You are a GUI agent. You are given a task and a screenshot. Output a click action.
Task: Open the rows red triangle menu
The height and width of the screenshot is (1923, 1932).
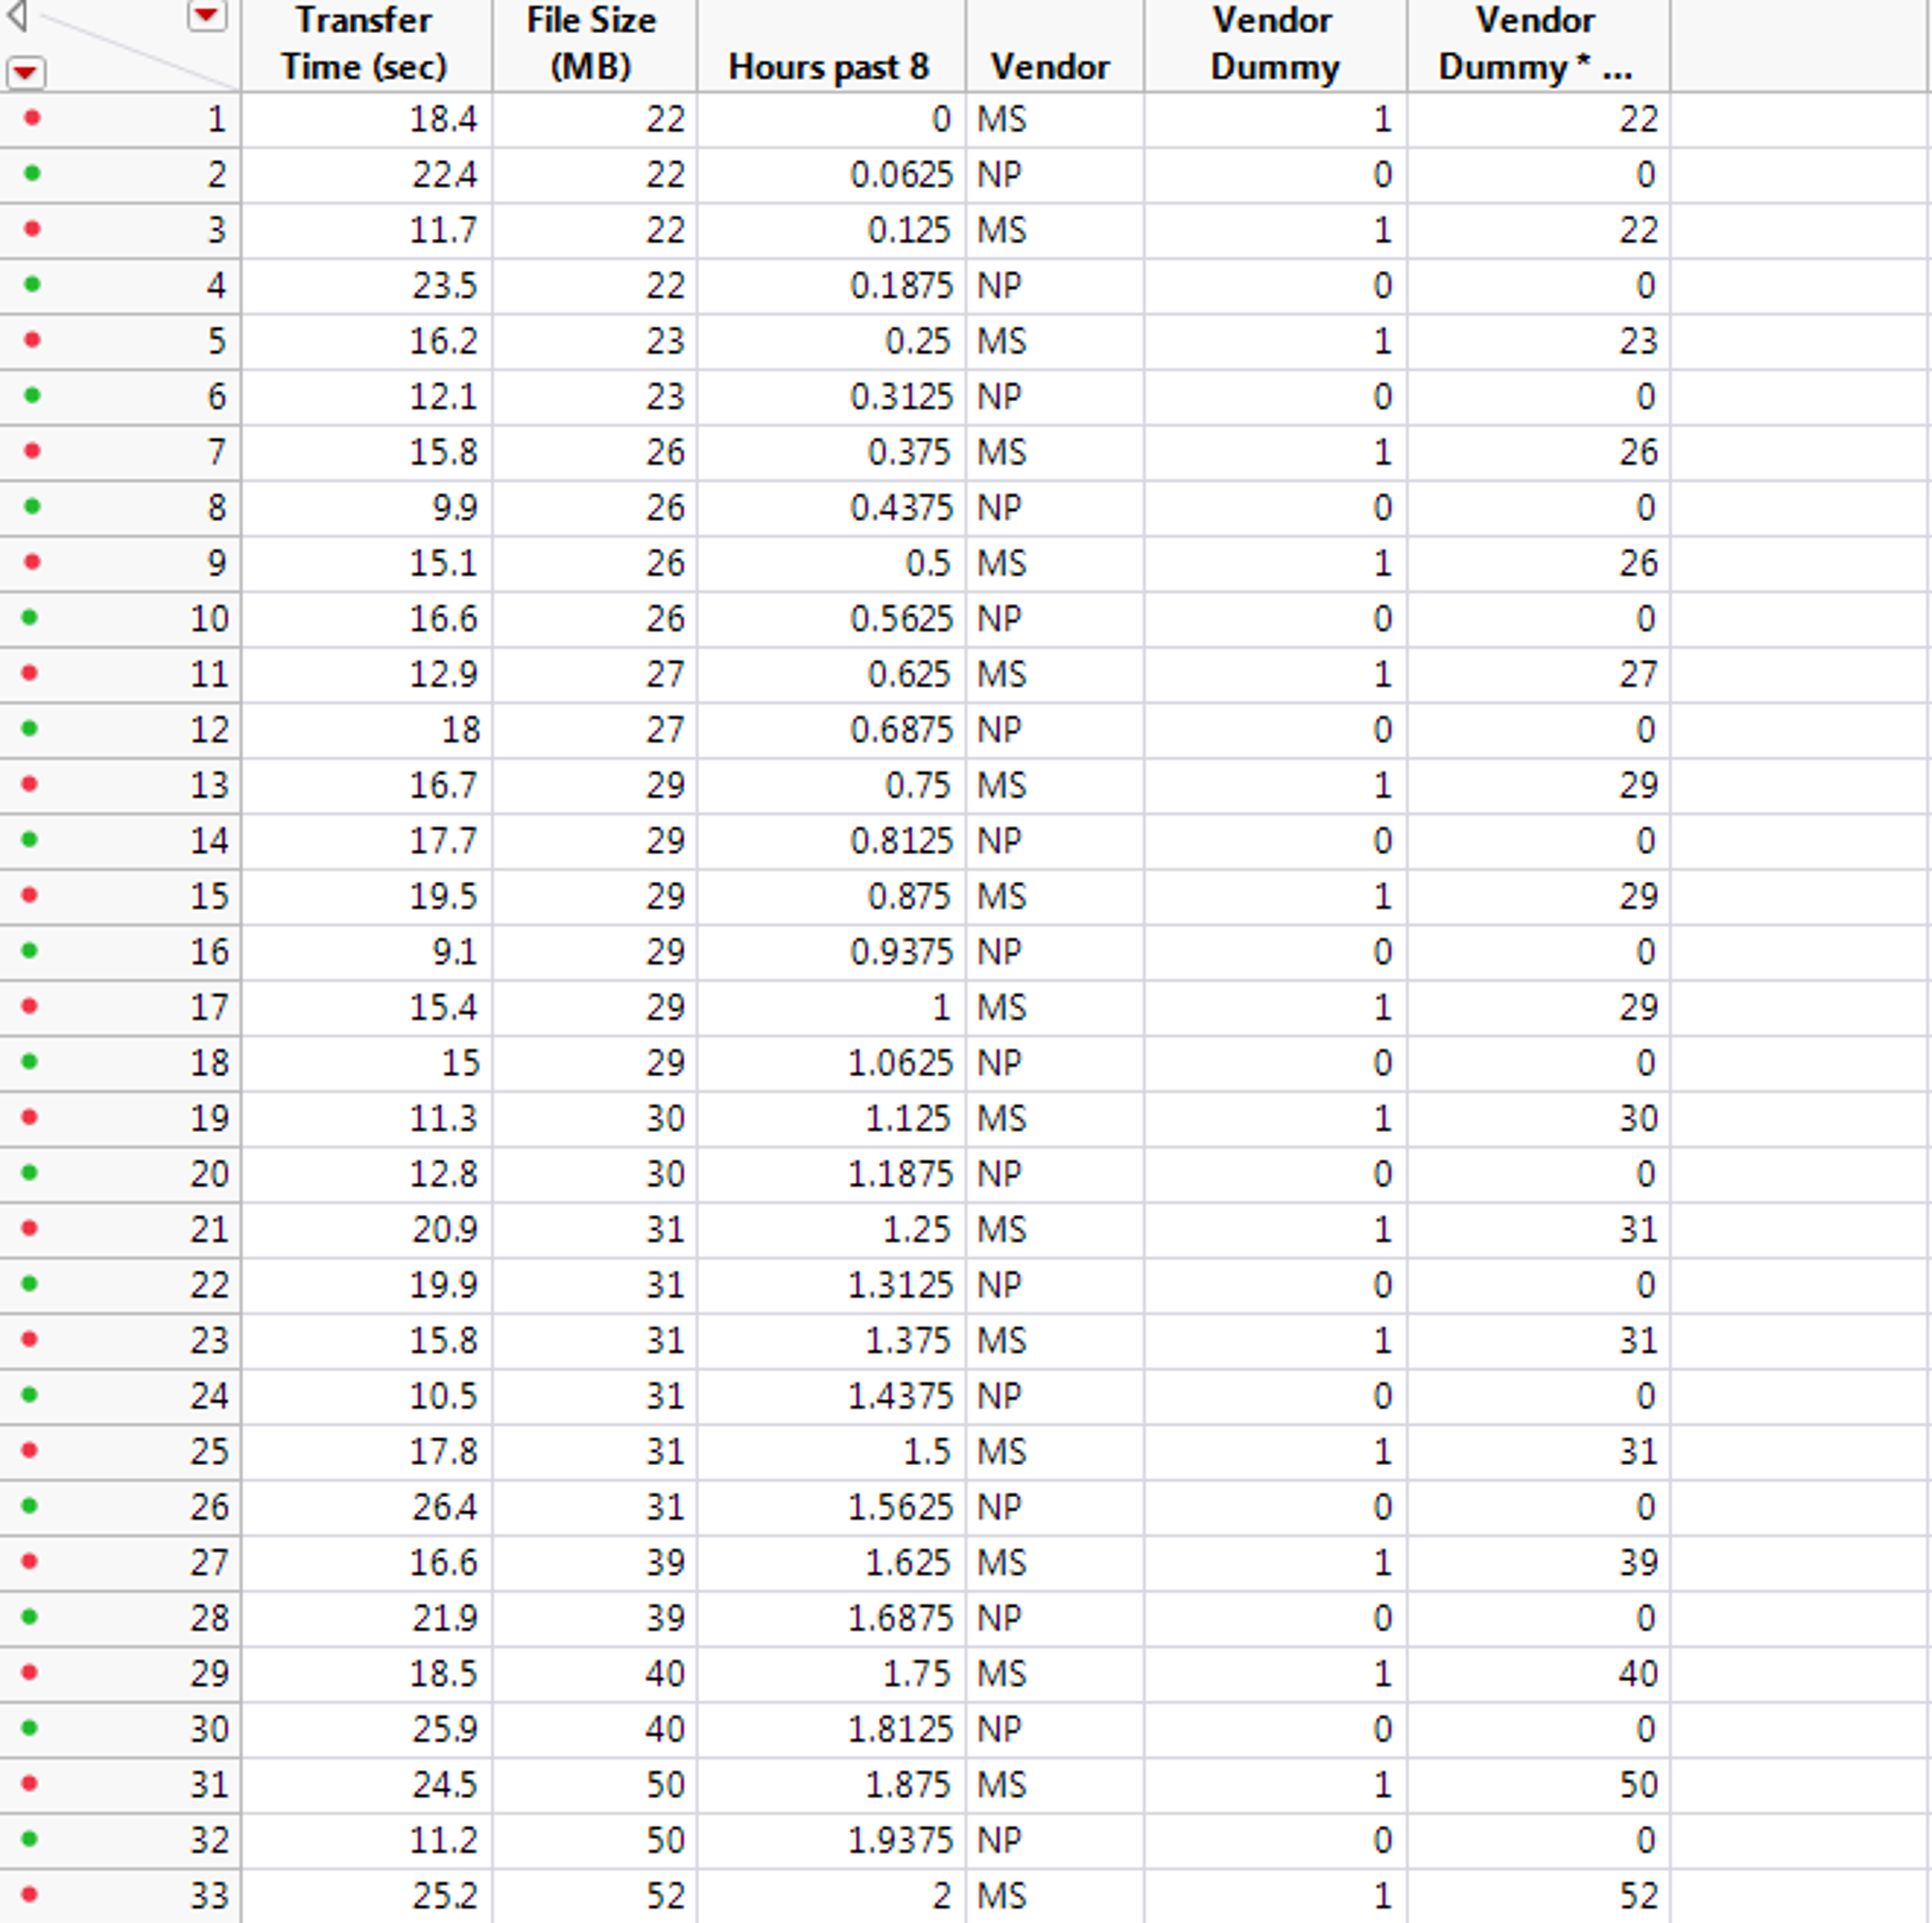tap(25, 72)
